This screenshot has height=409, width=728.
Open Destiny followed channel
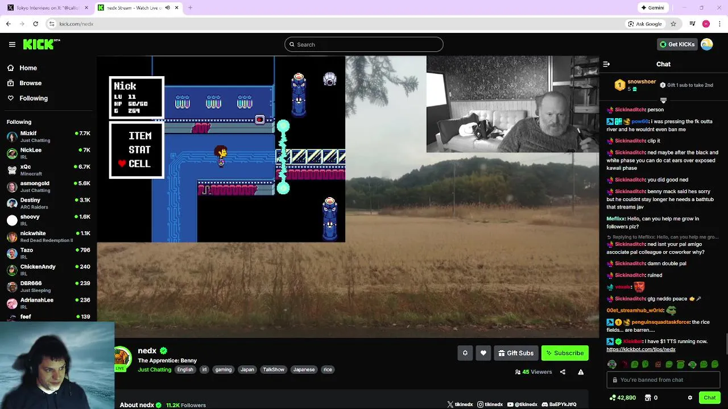coord(48,203)
